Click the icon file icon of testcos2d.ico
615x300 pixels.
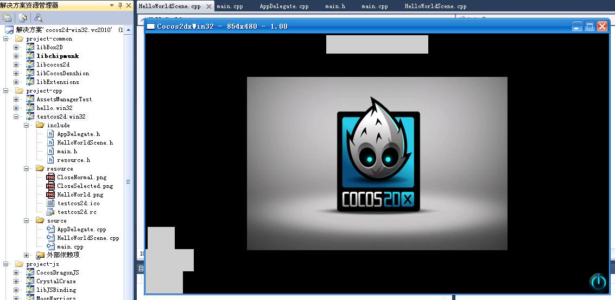[x=50, y=203]
